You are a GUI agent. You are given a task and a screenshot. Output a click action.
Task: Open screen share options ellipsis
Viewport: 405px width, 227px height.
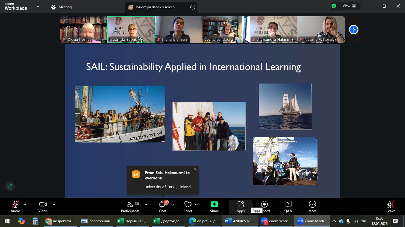tap(193, 7)
